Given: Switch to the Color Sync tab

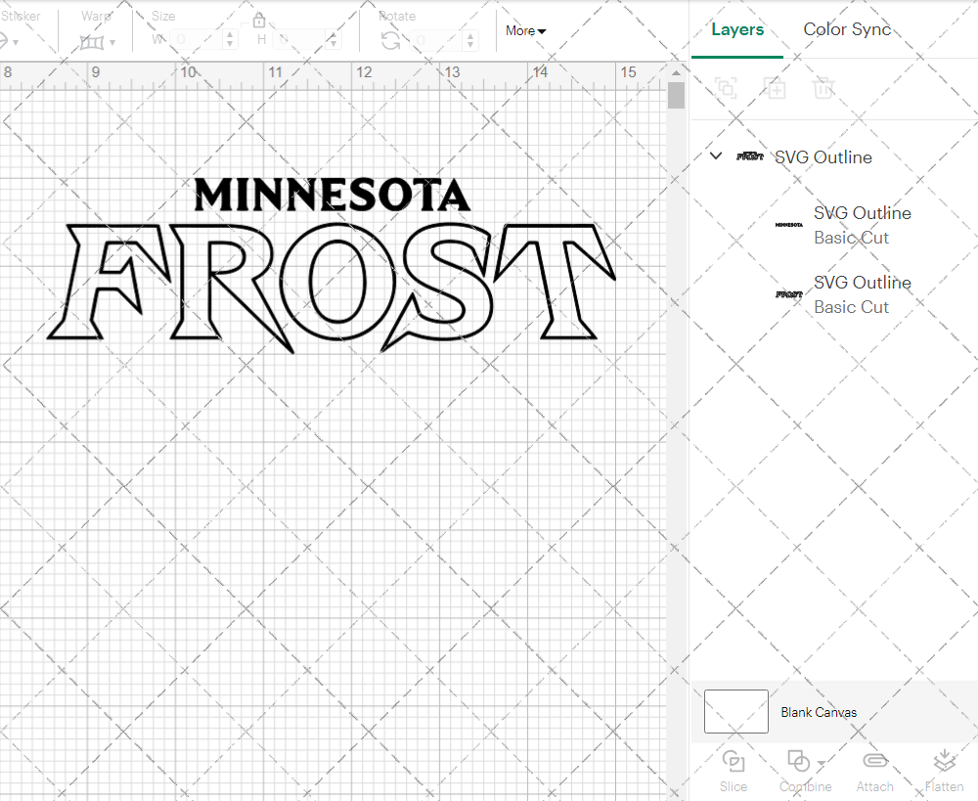Looking at the screenshot, I should pos(847,29).
